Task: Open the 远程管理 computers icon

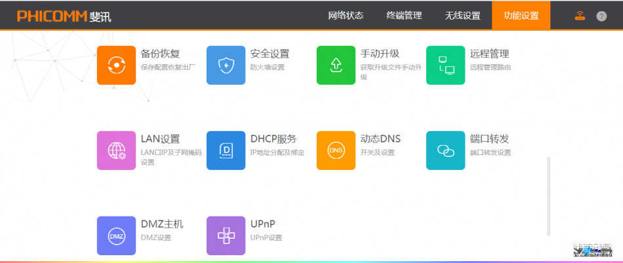Action: [445, 65]
